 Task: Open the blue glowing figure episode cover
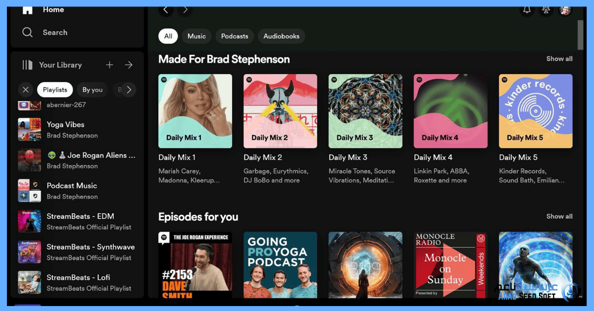tap(536, 265)
